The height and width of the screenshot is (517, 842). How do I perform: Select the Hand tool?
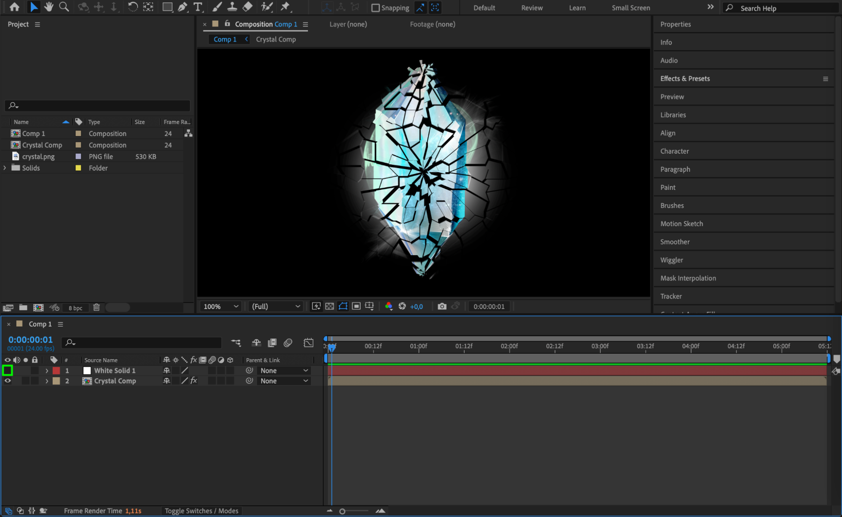point(49,7)
